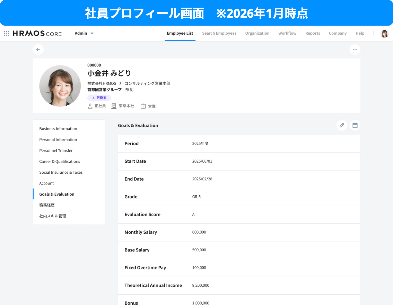Open the app grid launcher icon
This screenshot has height=305, width=393.
[7, 33]
